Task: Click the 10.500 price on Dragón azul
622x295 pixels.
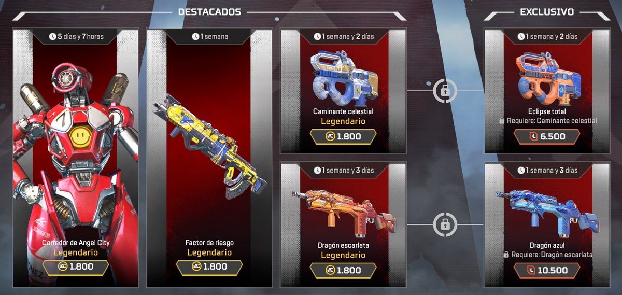Action: tap(548, 270)
